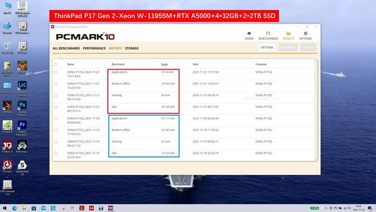Open the Windows Start menu
The height and width of the screenshot is (212, 376).
click(x=5, y=208)
